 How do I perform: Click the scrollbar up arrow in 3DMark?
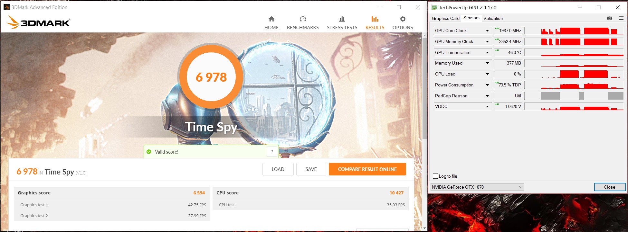point(424,35)
